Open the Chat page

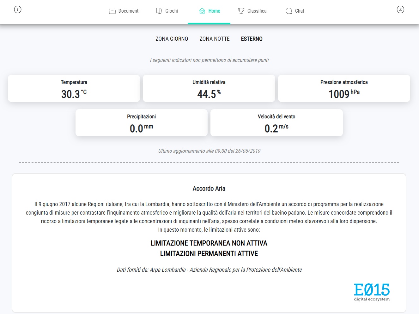(x=299, y=11)
